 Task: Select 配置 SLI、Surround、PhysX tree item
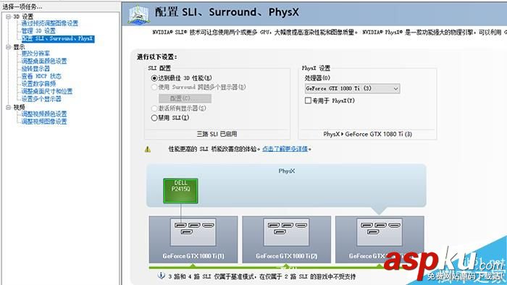point(58,39)
